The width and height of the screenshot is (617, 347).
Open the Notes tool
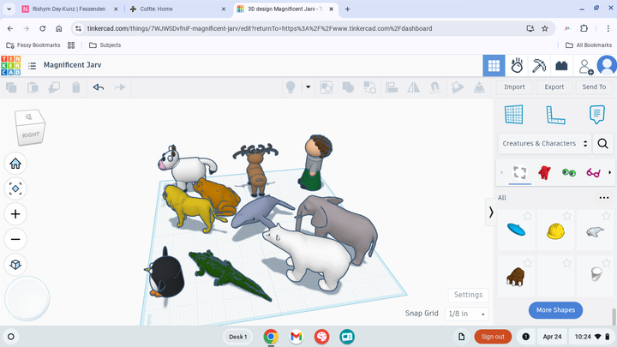[596, 114]
